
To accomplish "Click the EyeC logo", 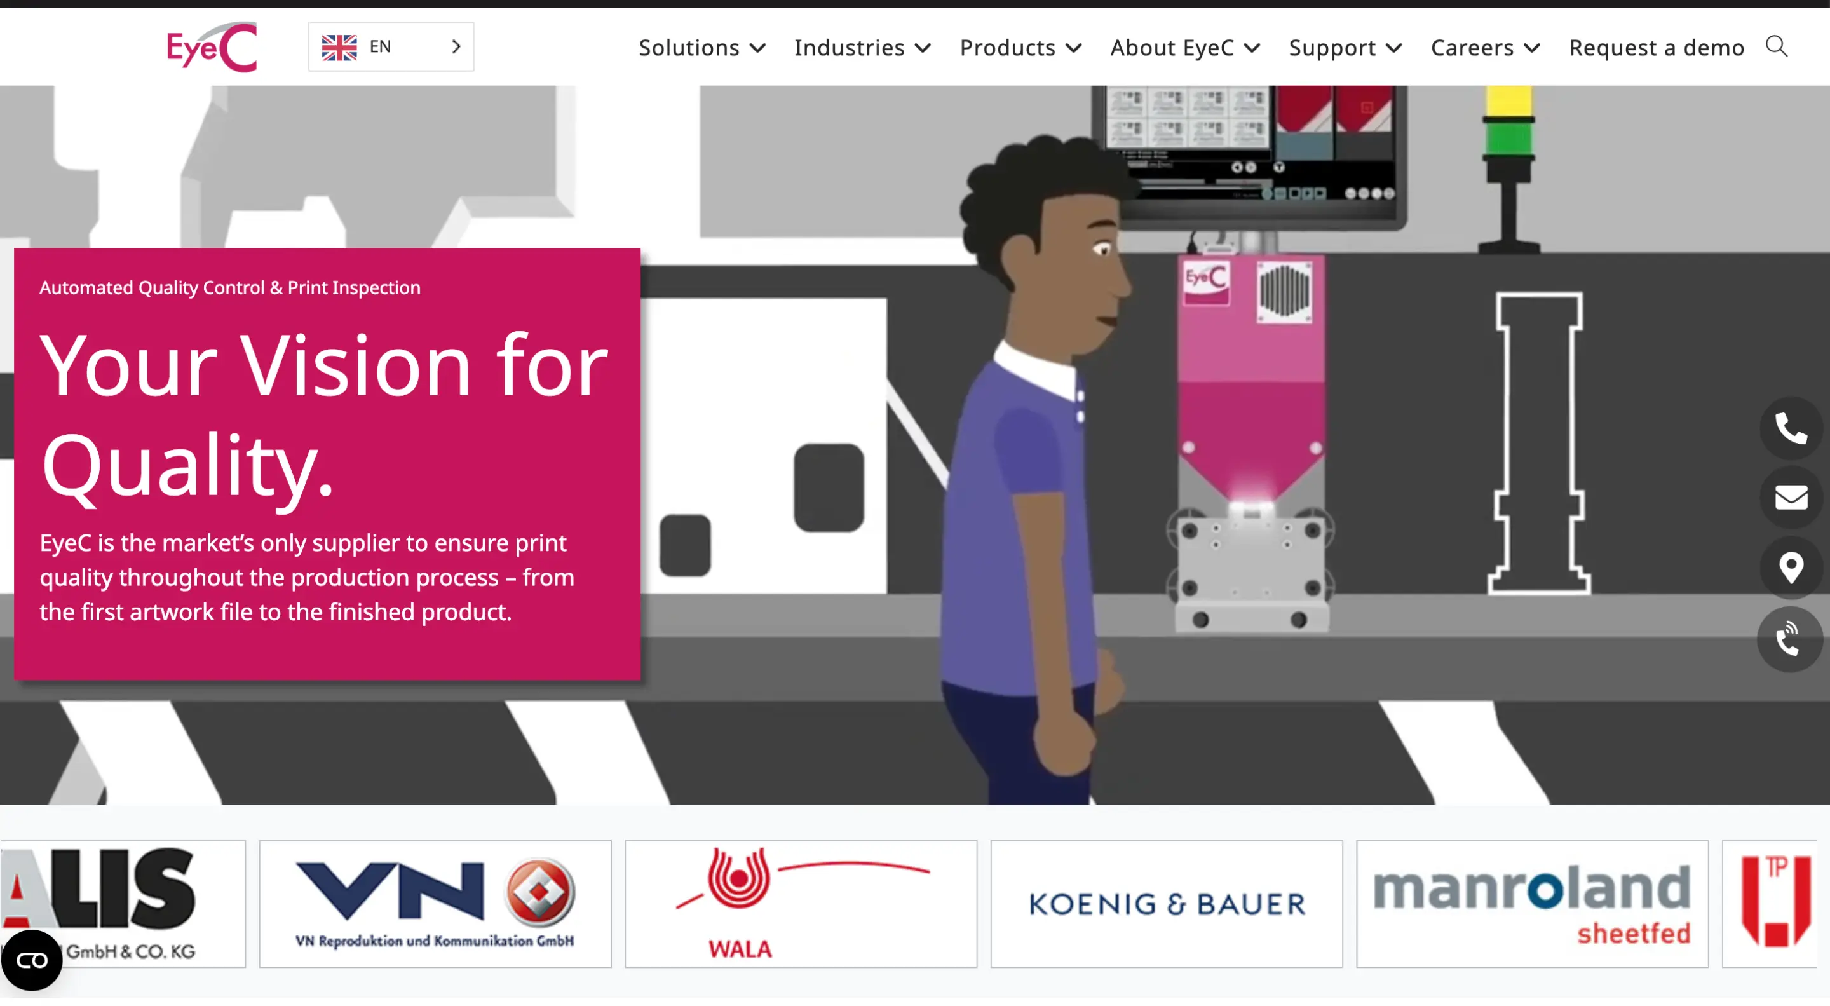I will tap(212, 47).
